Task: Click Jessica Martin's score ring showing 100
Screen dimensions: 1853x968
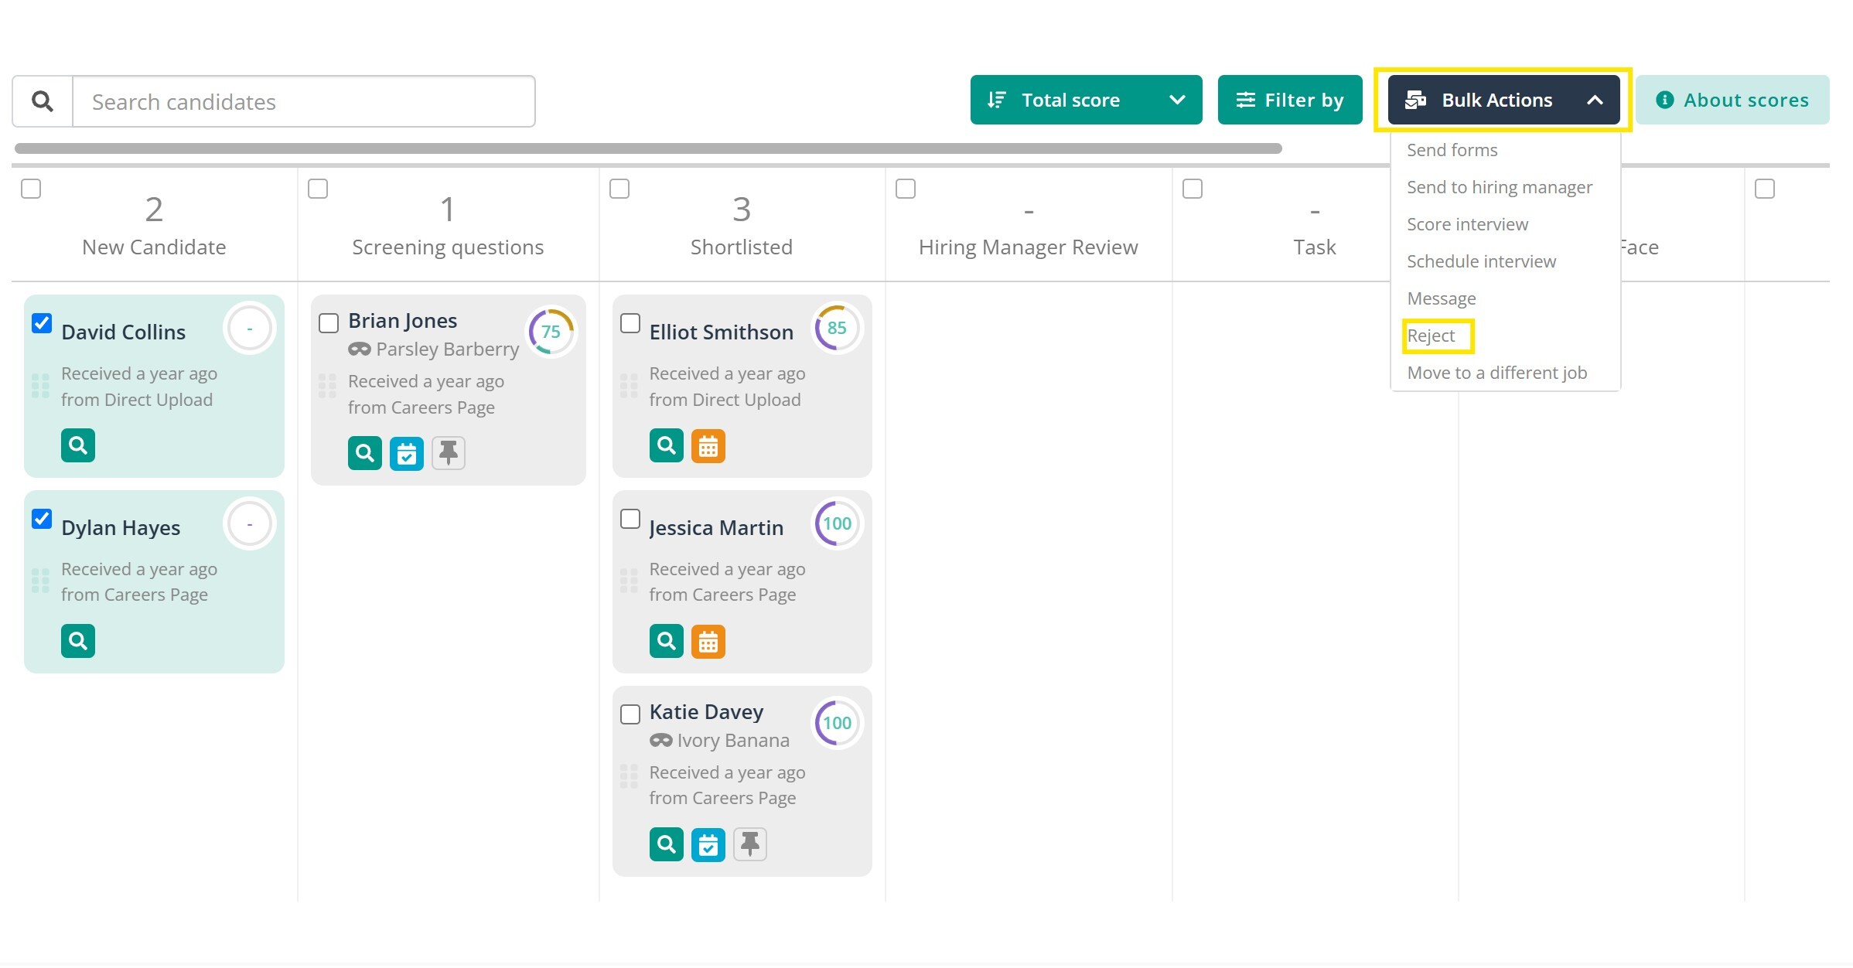Action: [837, 523]
